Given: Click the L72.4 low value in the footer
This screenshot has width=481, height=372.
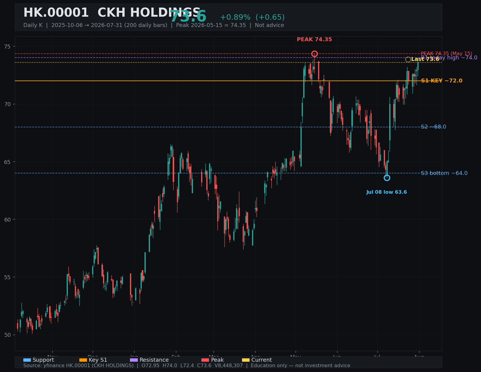Looking at the screenshot, I should 187,366.
